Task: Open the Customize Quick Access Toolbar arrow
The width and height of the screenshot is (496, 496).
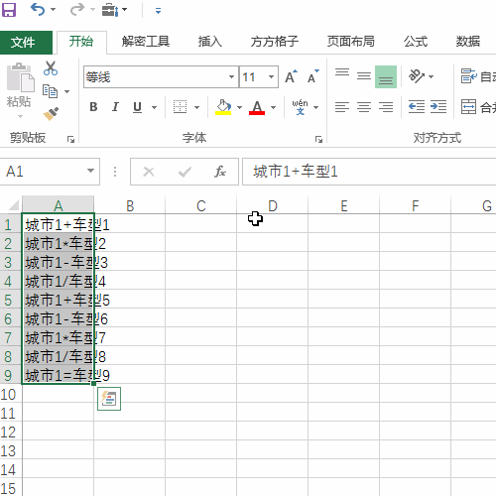Action: [x=158, y=11]
